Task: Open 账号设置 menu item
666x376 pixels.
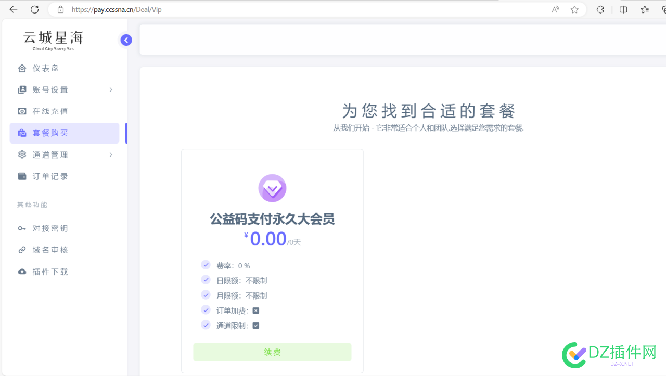Action: click(65, 90)
